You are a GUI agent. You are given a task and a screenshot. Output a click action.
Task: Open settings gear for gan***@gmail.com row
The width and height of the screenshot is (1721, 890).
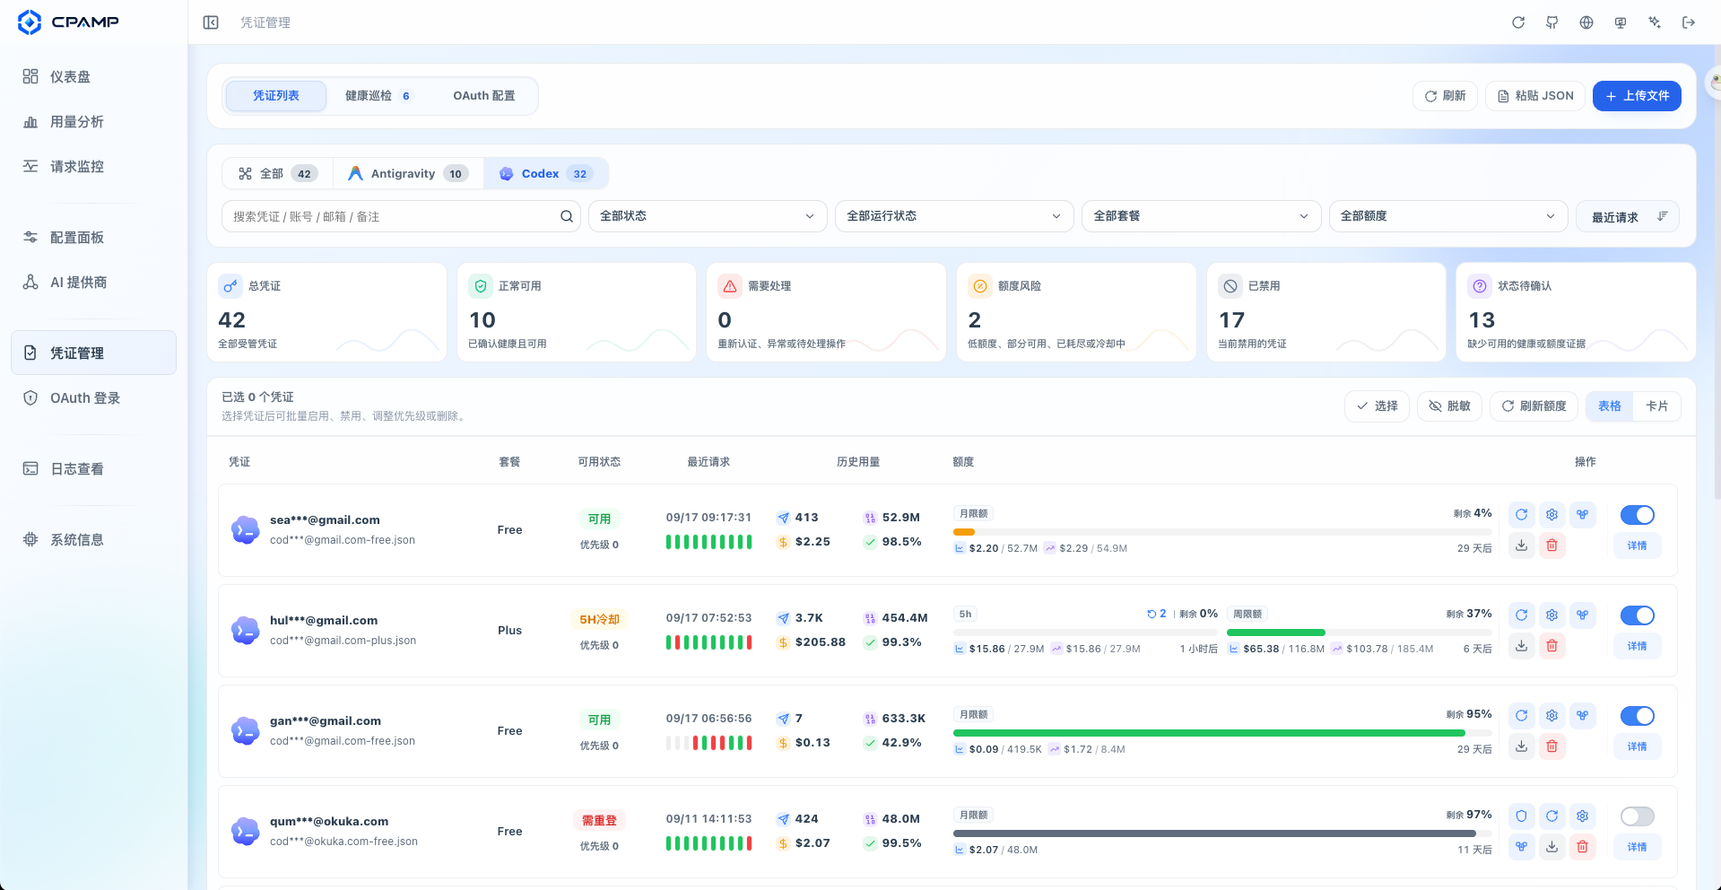point(1552,716)
